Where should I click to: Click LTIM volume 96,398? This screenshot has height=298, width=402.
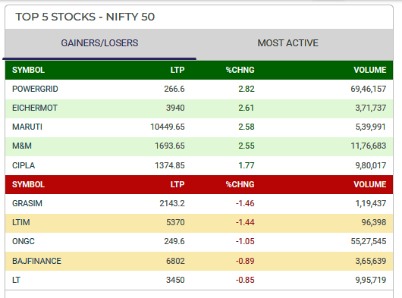click(x=374, y=222)
